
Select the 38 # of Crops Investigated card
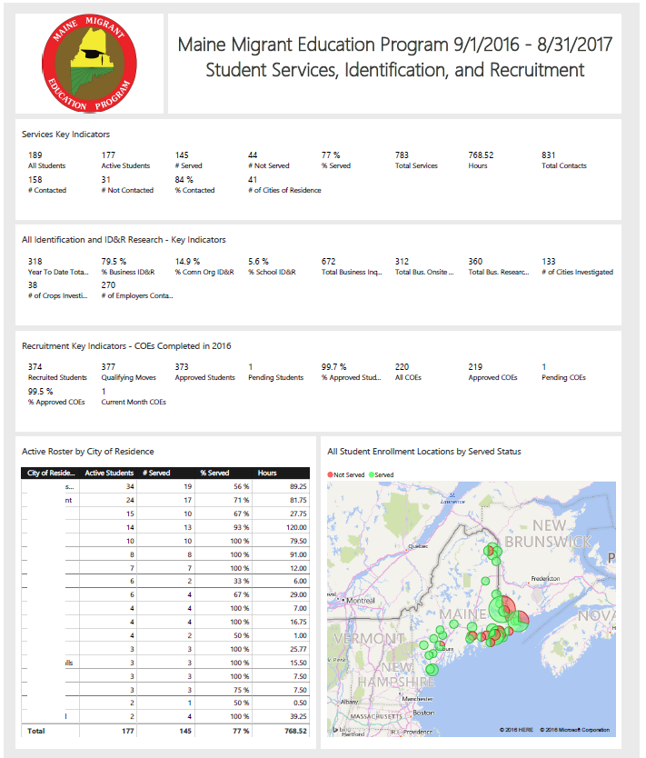[57, 290]
